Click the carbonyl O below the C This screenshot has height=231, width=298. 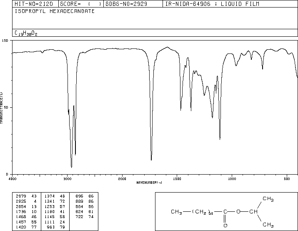click(x=225, y=226)
